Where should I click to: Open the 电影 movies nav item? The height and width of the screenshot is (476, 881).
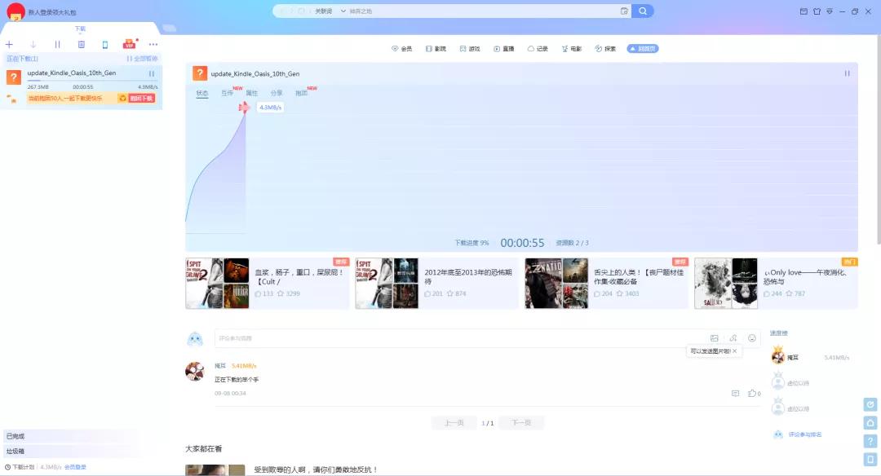(571, 49)
